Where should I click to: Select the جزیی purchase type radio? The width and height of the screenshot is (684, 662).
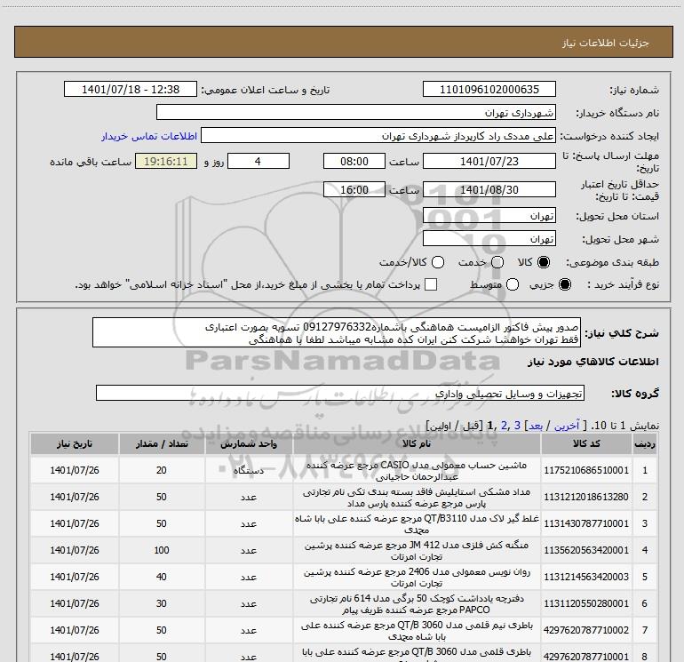tap(565, 284)
